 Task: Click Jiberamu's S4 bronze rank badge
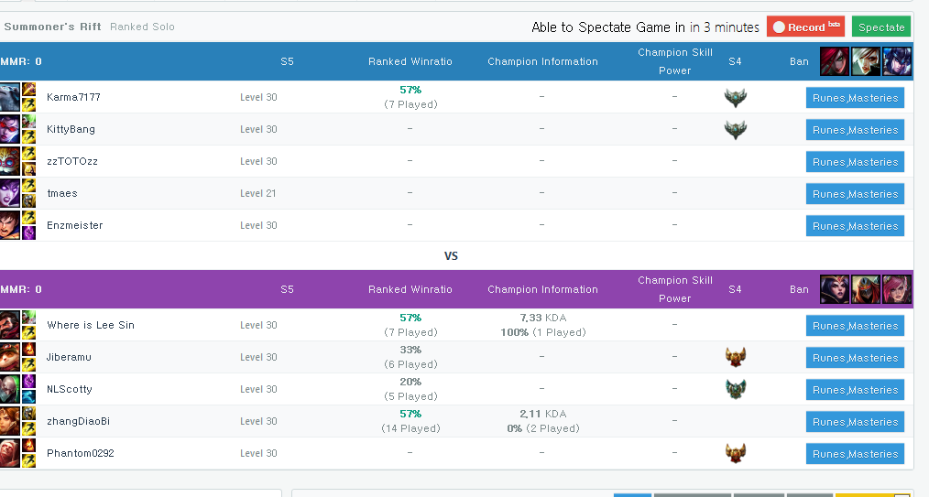(x=736, y=357)
